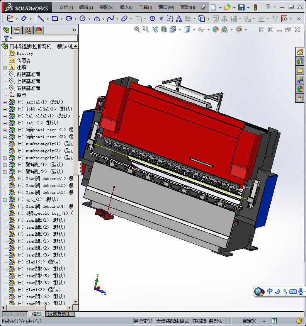Screen dimensions: 306x326
Task: Select the 原点 origin item
Action: [x=21, y=95]
